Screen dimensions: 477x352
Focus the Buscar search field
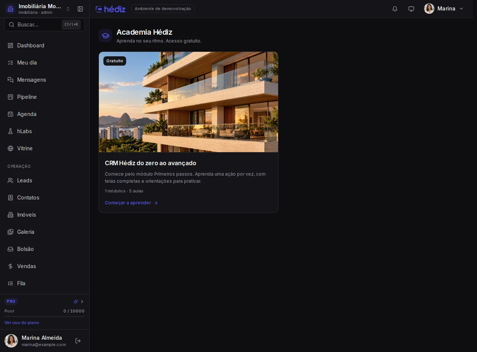[44, 25]
